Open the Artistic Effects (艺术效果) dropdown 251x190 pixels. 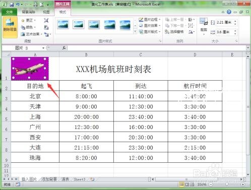point(31,34)
